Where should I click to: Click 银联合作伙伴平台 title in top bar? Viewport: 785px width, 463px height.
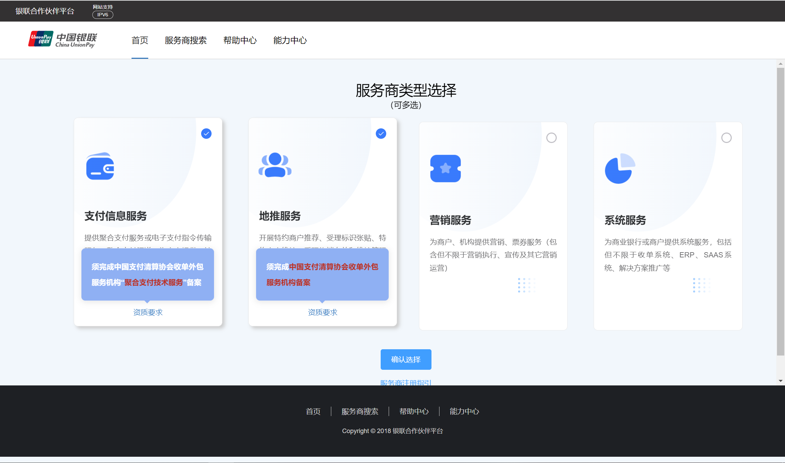(45, 11)
